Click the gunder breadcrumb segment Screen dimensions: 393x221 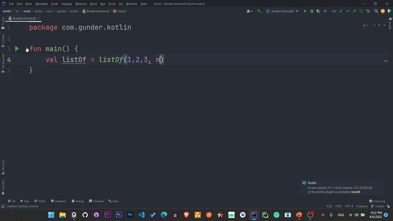(61, 11)
